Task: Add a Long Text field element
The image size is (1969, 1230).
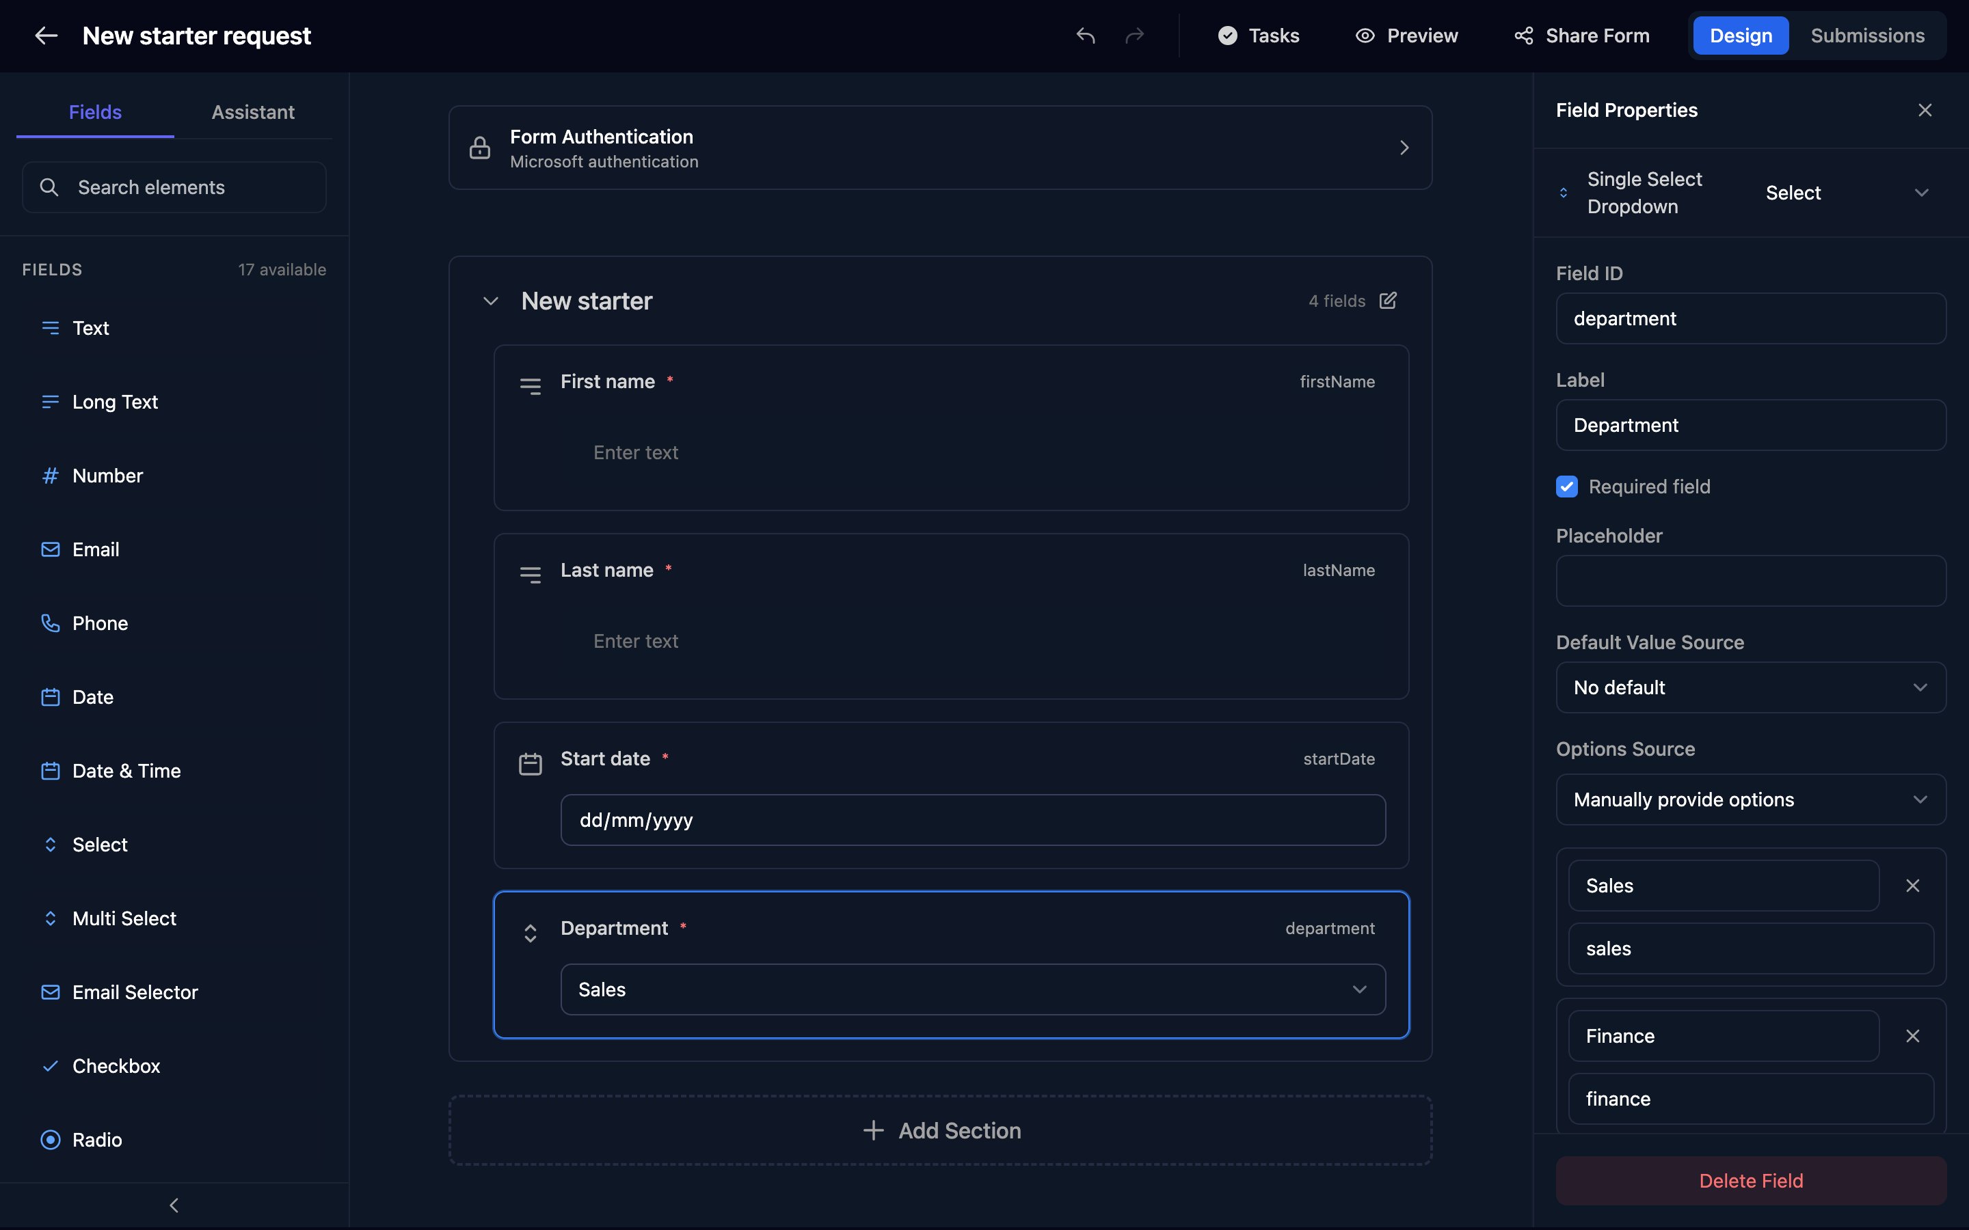Action: pos(174,402)
